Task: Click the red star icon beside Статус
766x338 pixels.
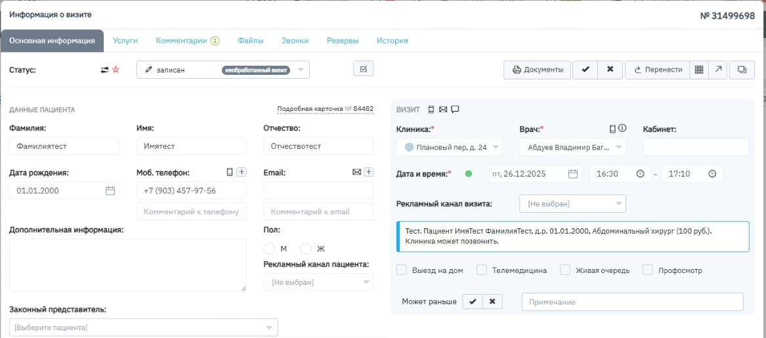Action: (x=116, y=70)
